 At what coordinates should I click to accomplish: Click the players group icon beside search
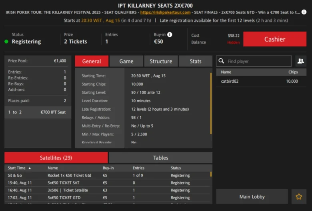pyautogui.click(x=300, y=61)
